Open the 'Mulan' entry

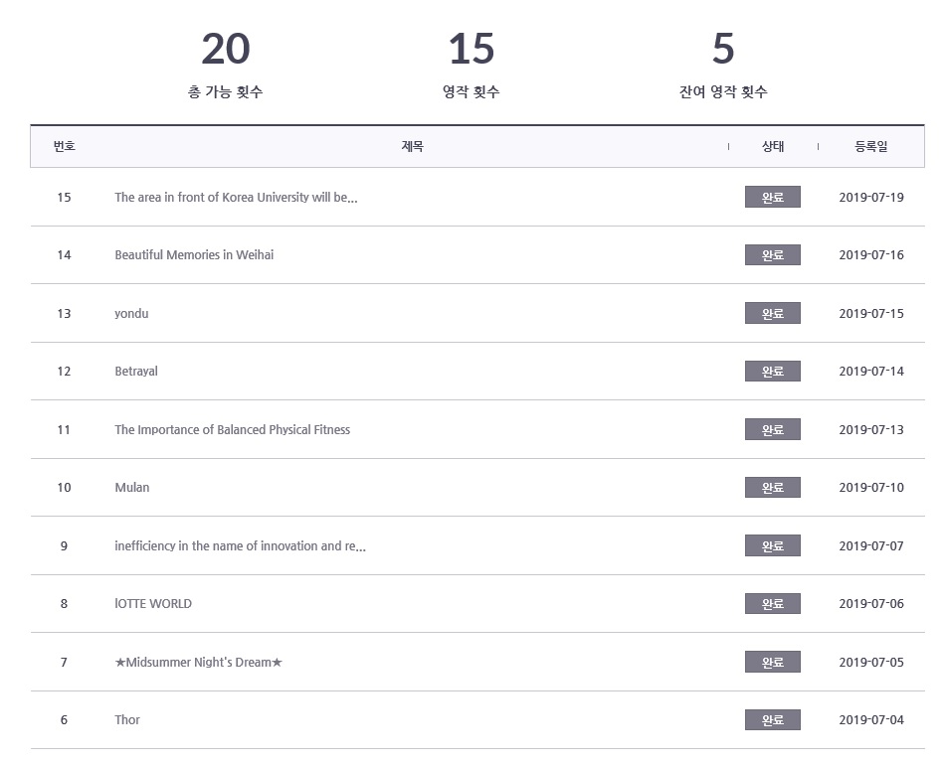click(x=132, y=487)
